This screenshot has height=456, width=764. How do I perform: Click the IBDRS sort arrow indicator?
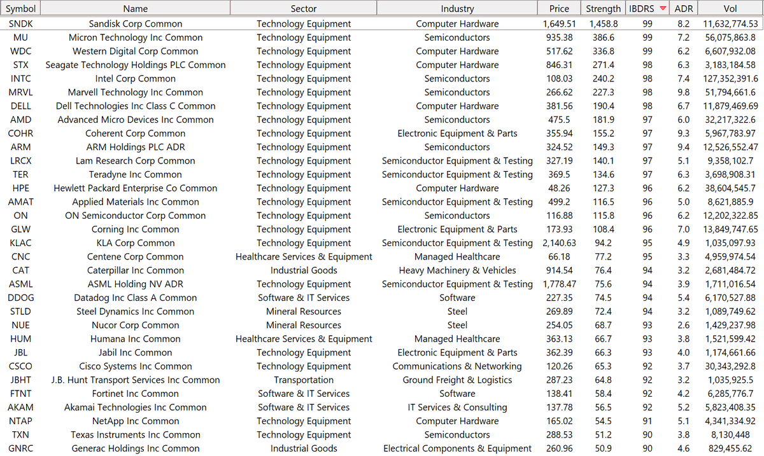point(663,8)
